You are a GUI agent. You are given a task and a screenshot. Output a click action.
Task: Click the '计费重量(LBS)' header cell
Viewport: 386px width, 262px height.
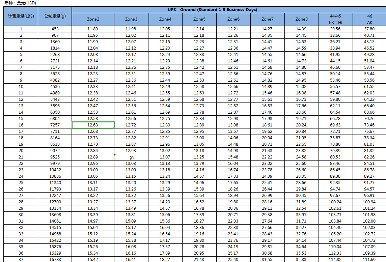click(21, 16)
